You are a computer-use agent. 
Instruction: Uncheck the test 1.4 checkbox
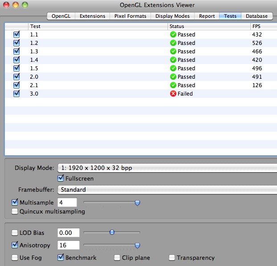click(x=16, y=60)
